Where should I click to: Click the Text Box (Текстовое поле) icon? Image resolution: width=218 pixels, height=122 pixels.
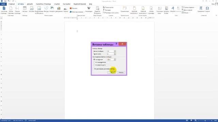pyautogui.click(x=160, y=8)
